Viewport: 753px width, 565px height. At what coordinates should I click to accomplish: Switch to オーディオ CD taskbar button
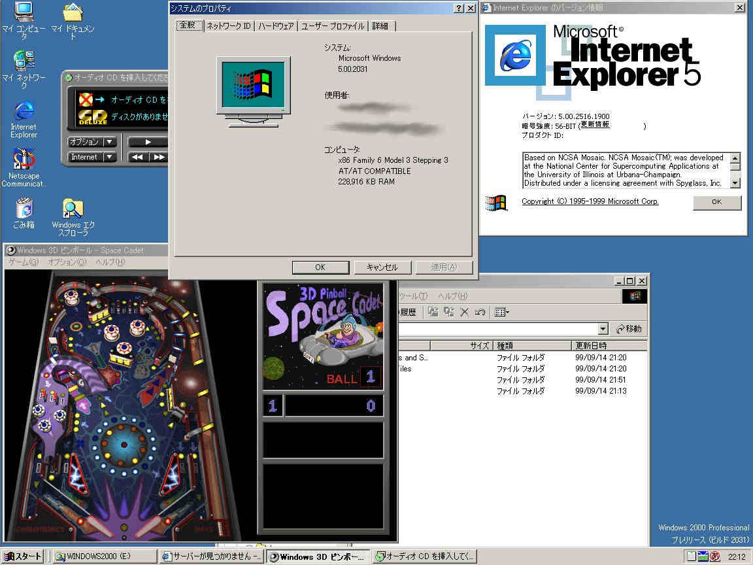pyautogui.click(x=424, y=556)
